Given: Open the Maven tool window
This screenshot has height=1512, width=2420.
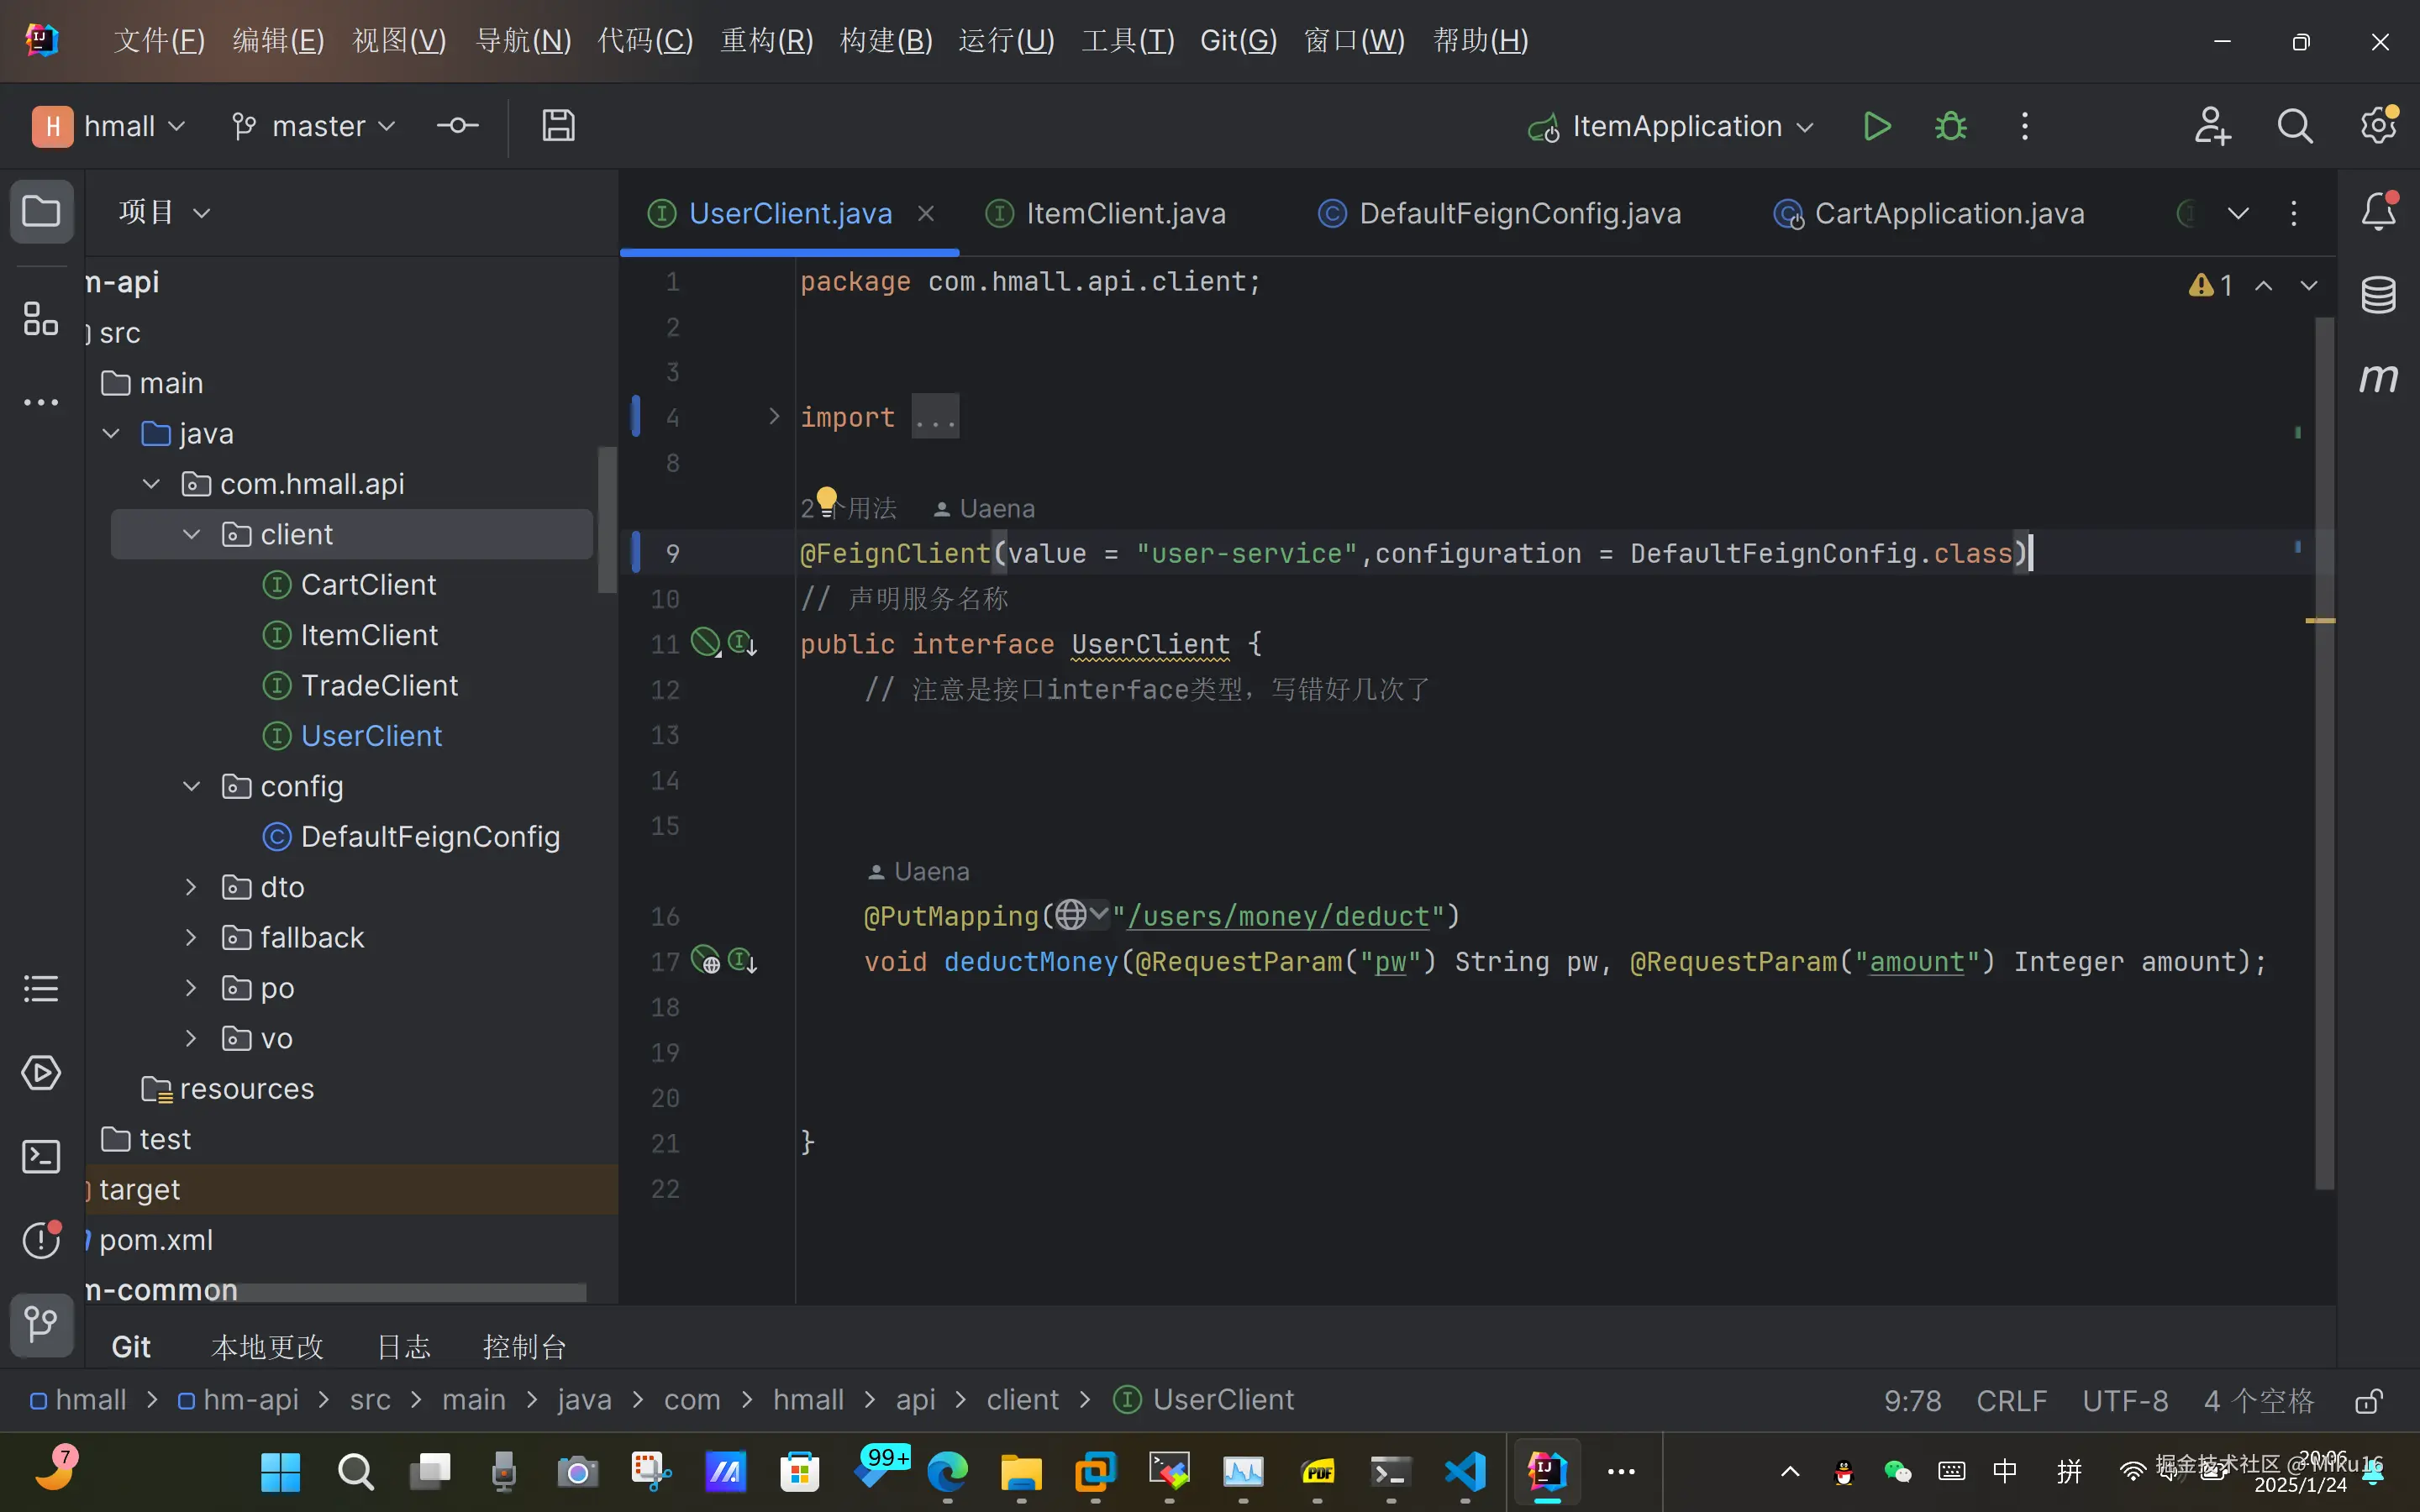Looking at the screenshot, I should coord(2378,378).
